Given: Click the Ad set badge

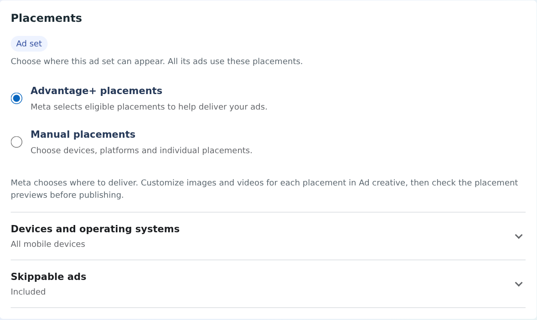Looking at the screenshot, I should (x=29, y=44).
